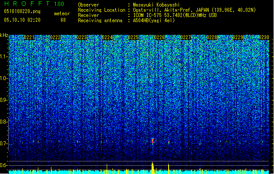
Task: Click the 0.6 kHz axis tick label
Action: pos(3,165)
